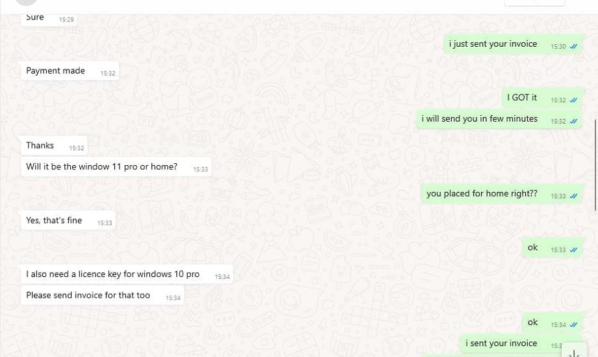This screenshot has width=598, height=357.
Task: Click the 'I also need a licence key' message
Action: (x=127, y=274)
